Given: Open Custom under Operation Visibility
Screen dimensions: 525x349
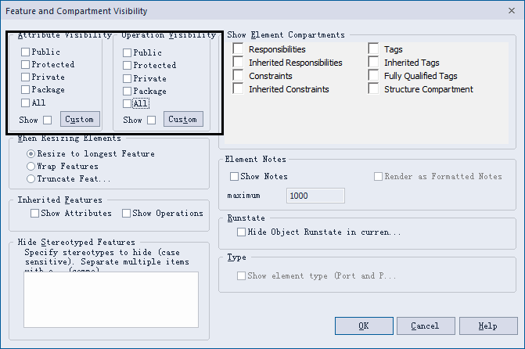Looking at the screenshot, I should (x=183, y=119).
